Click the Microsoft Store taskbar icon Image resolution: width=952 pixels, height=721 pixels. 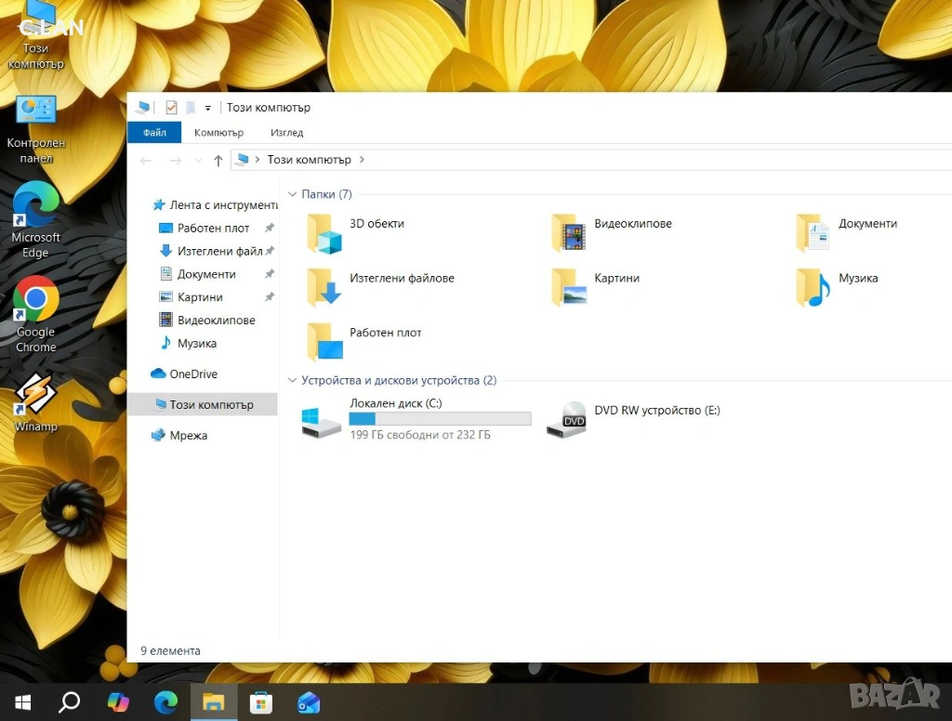261,702
